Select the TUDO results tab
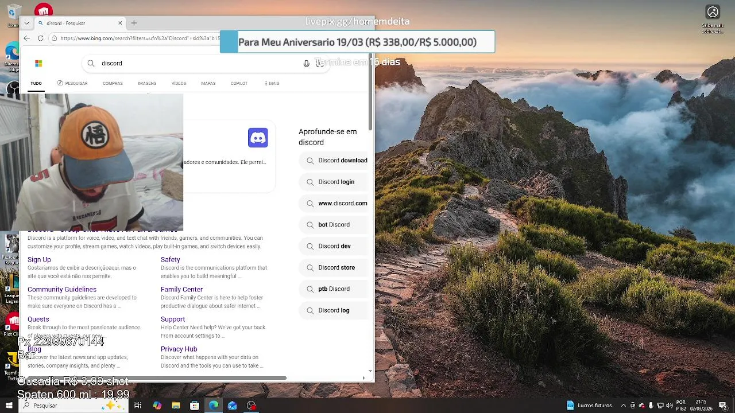Screen dimensions: 735x413 click(x=36, y=84)
